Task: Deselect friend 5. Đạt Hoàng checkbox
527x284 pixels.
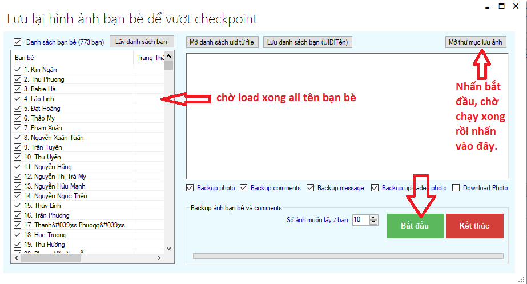Action: click(x=18, y=109)
